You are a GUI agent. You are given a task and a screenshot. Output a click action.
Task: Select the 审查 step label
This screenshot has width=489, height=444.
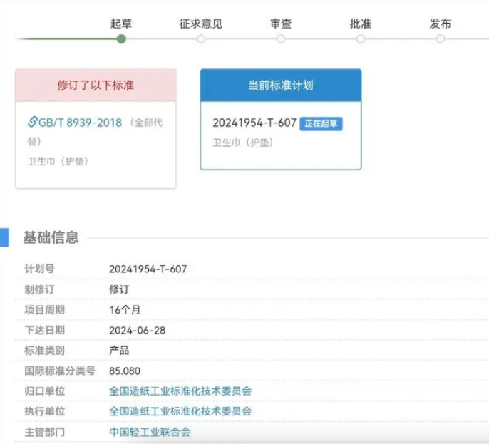pyautogui.click(x=281, y=23)
